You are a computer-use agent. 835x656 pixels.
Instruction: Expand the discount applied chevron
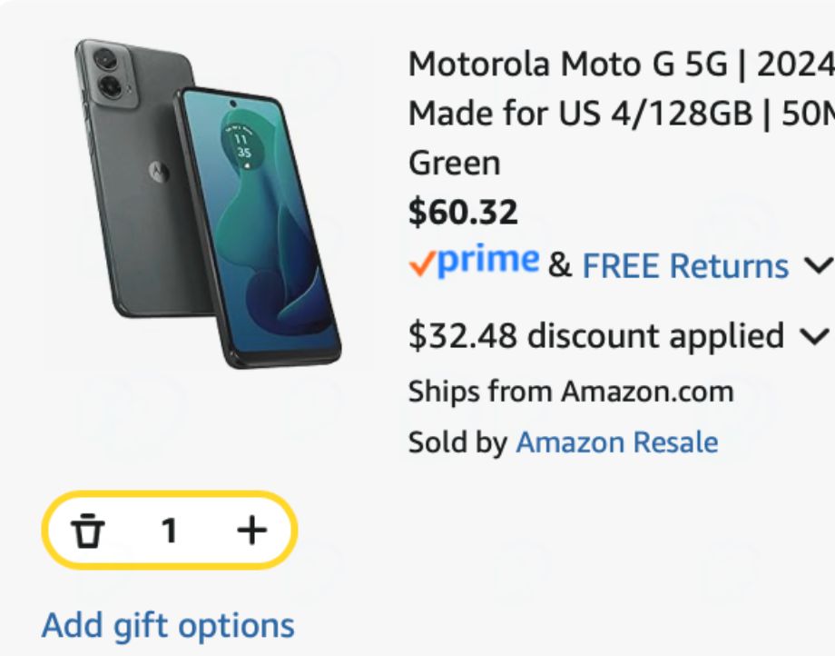815,335
